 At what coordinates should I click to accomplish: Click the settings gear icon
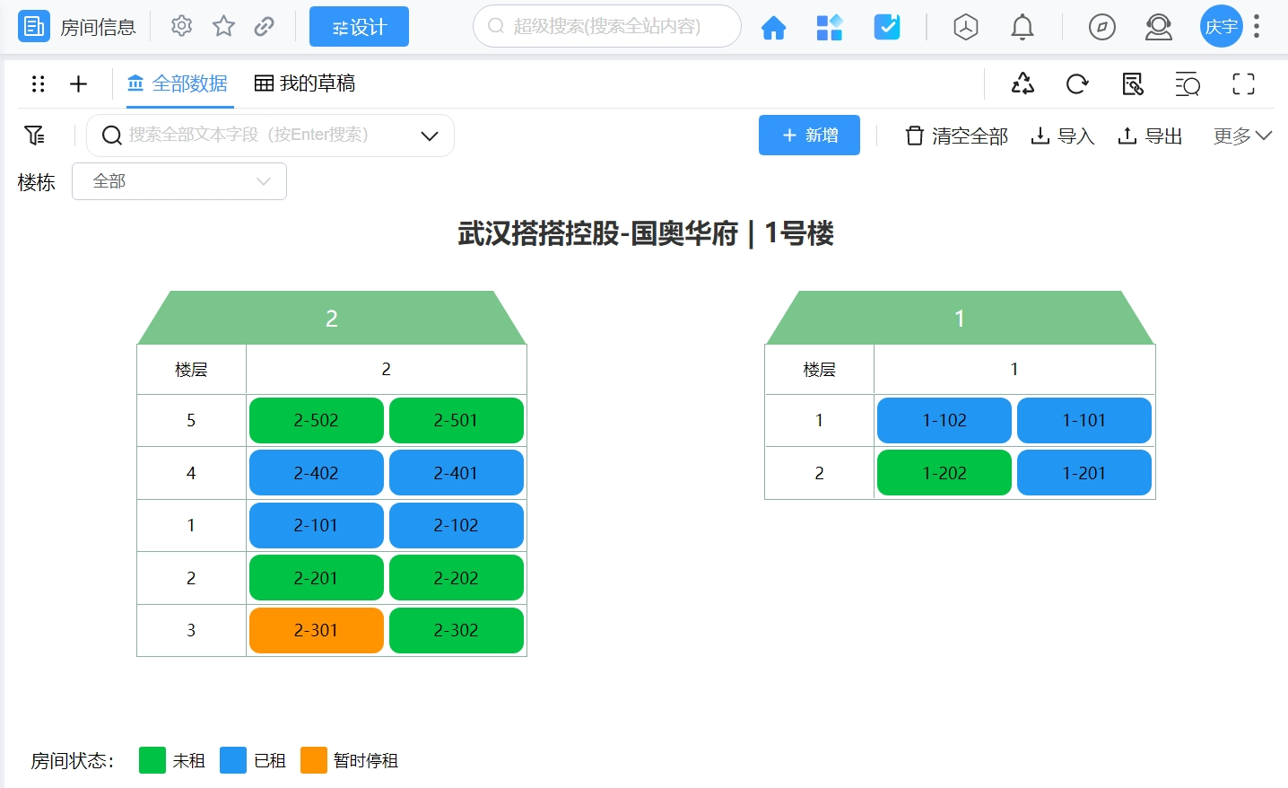click(181, 26)
